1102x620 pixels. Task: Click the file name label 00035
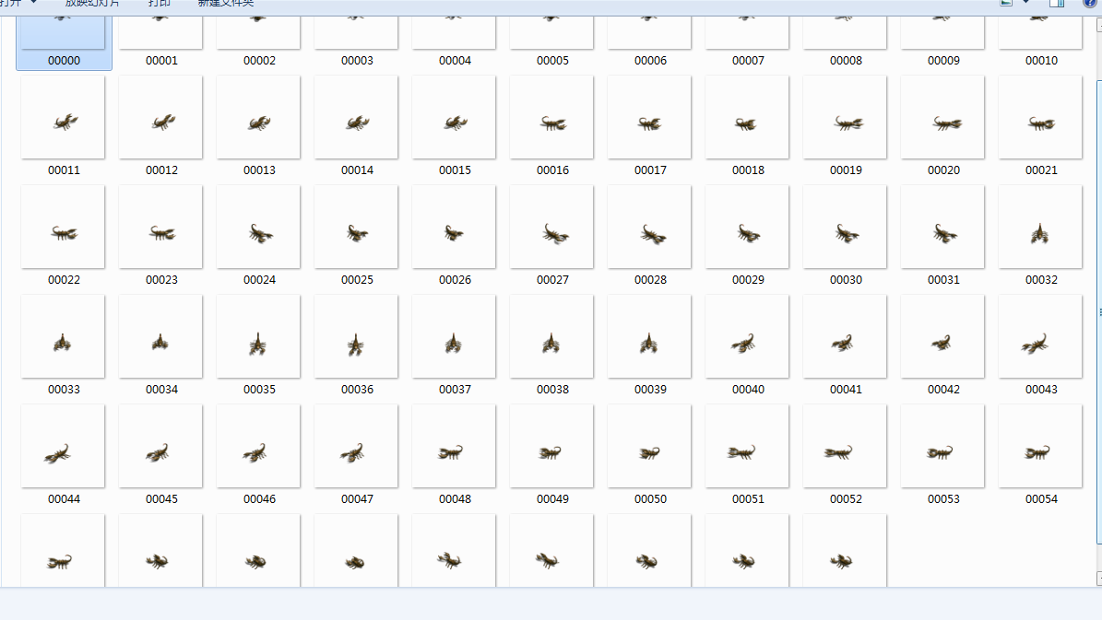coord(259,389)
